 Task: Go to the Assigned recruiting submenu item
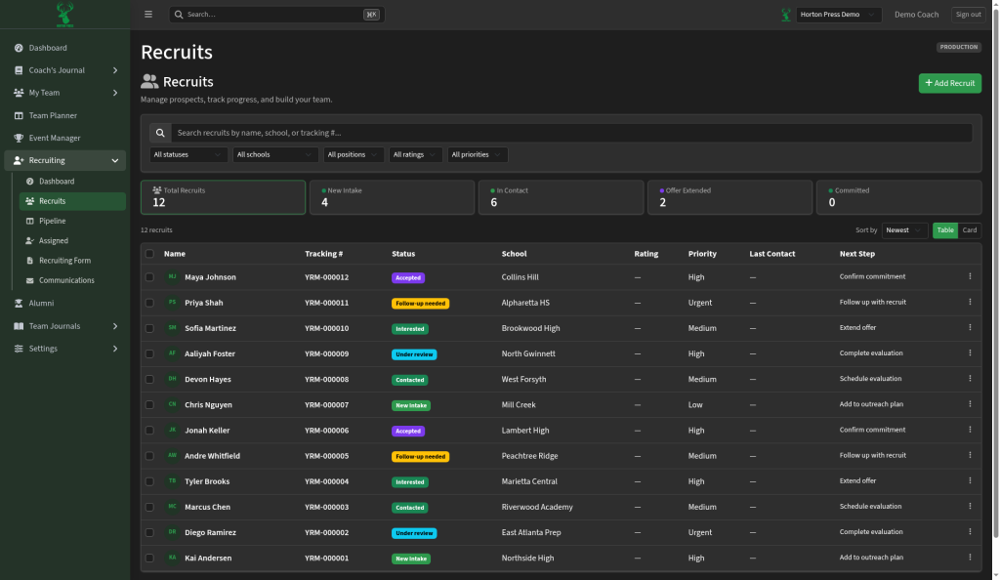[x=54, y=241]
